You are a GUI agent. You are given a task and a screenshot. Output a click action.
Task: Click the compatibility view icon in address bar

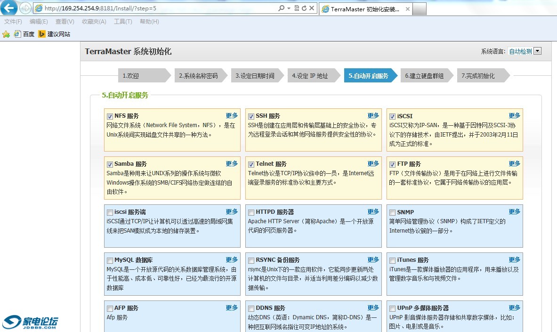tap(297, 8)
